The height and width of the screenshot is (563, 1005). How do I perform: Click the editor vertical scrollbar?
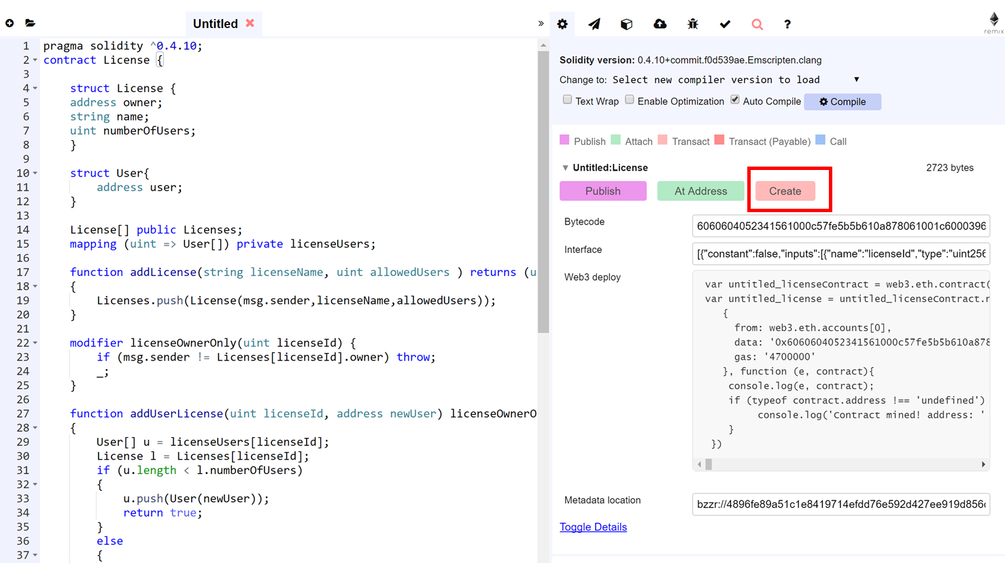coord(543,192)
